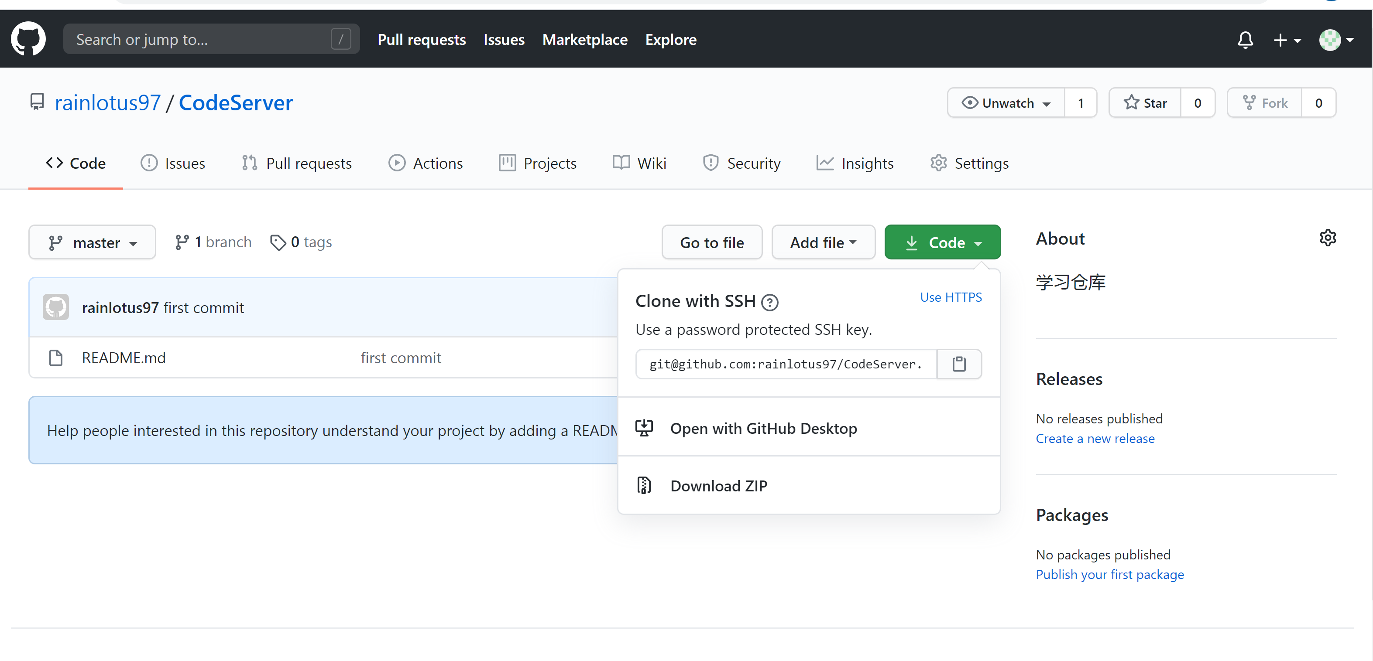
Task: Switch cloning to Use HTTPS
Action: tap(951, 297)
